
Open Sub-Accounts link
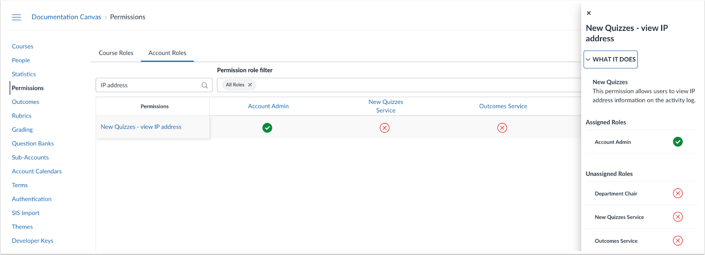coord(30,157)
